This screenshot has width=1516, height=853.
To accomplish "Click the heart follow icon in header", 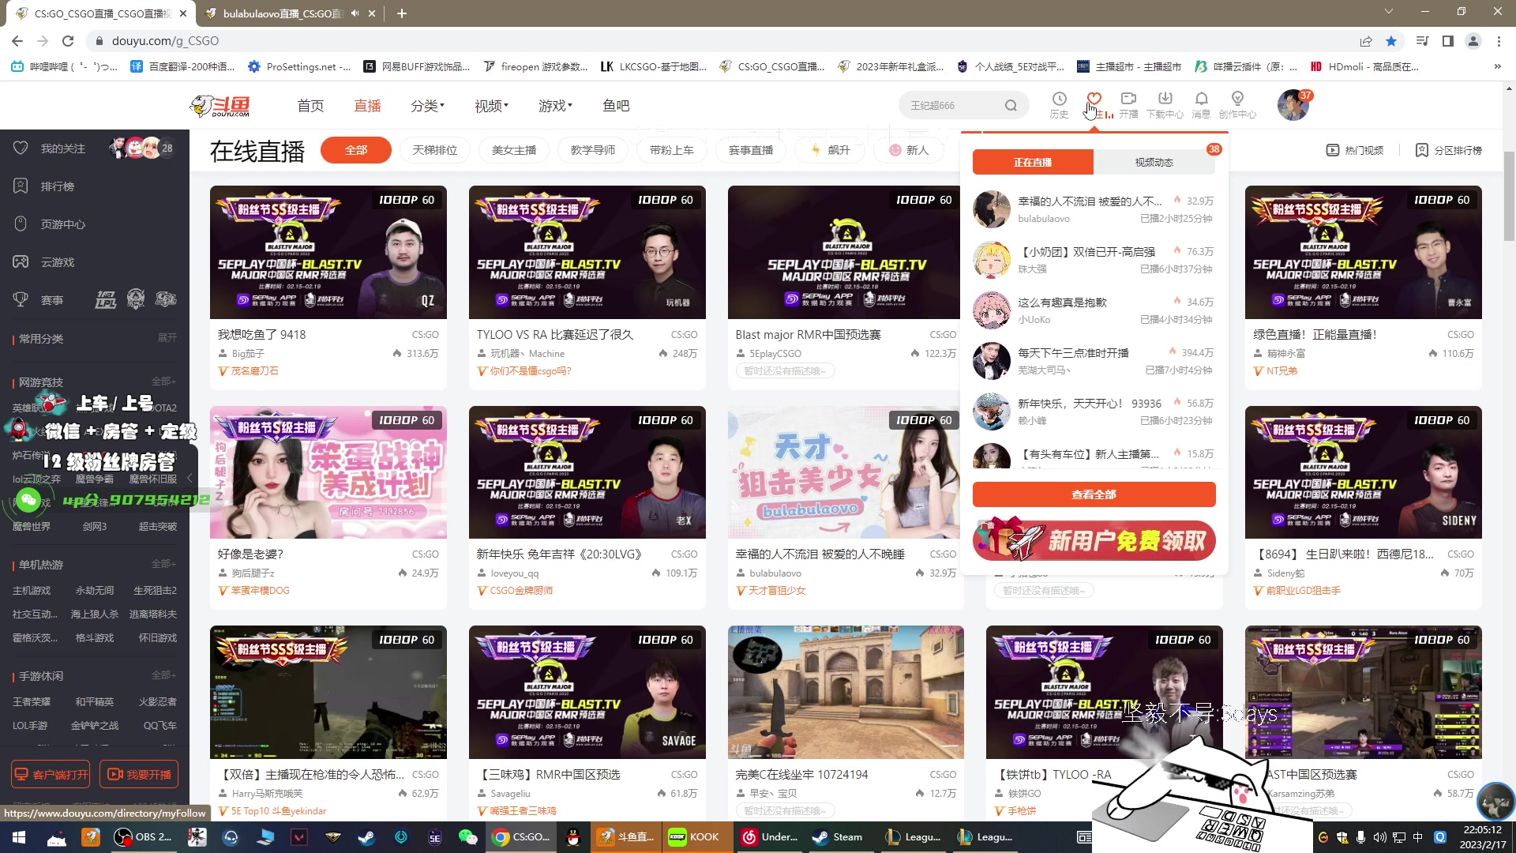I will click(1094, 99).
